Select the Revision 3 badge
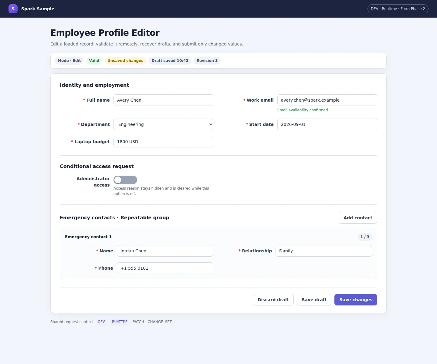Image resolution: width=437 pixels, height=364 pixels. click(x=207, y=61)
